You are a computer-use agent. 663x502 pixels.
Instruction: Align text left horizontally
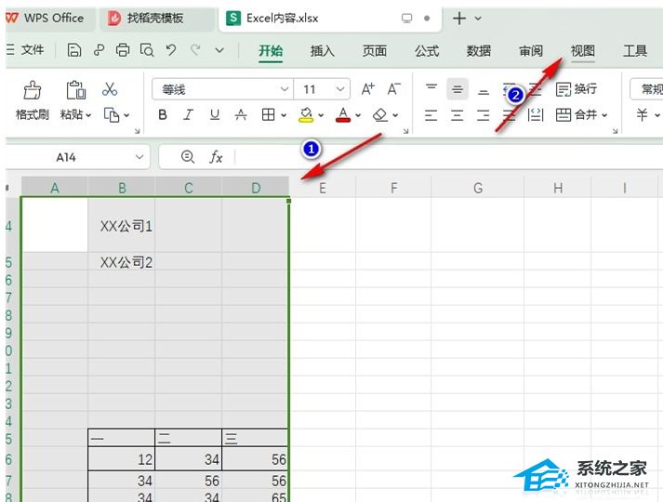(431, 115)
